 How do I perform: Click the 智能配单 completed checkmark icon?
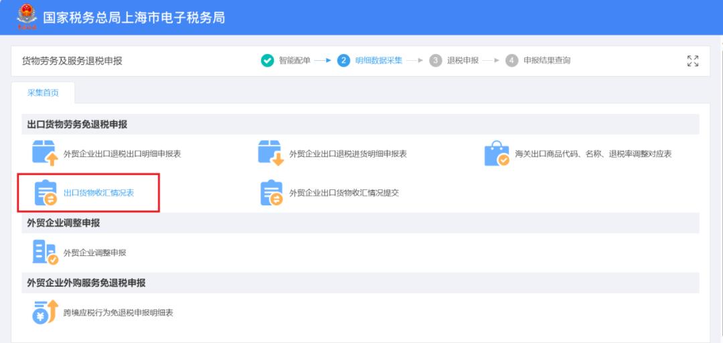click(267, 61)
